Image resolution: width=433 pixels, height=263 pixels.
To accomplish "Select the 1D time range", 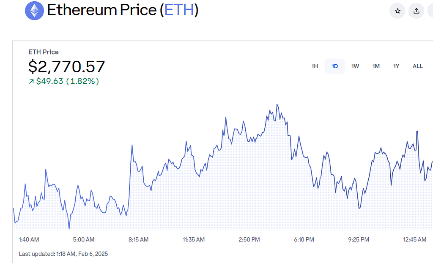I will click(334, 66).
